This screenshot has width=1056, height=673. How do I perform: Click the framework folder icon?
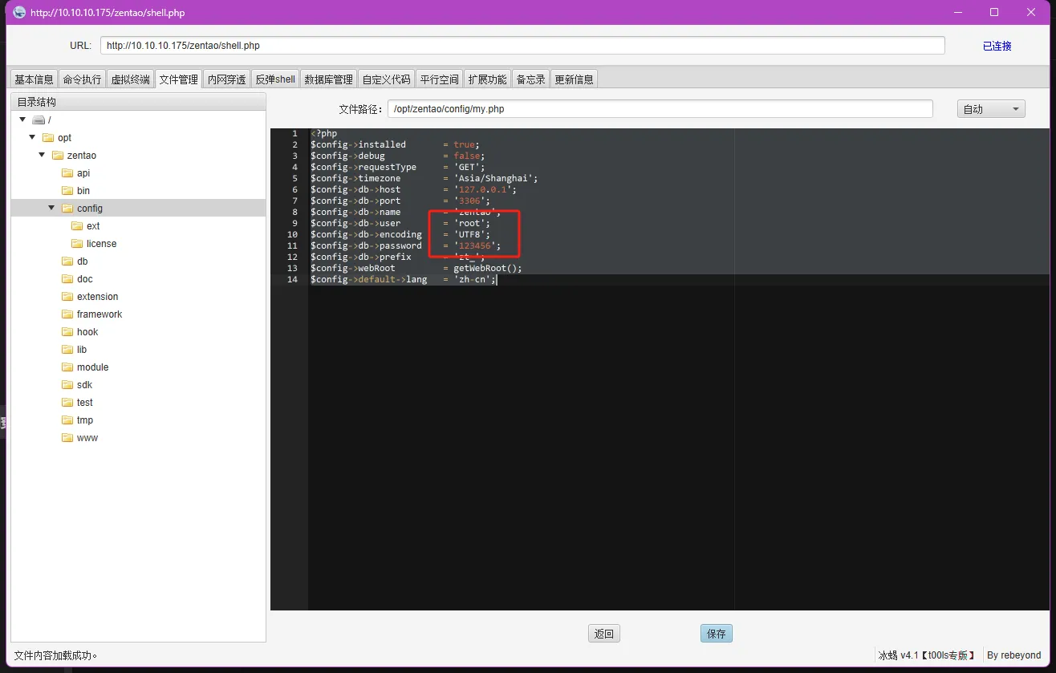click(x=67, y=314)
